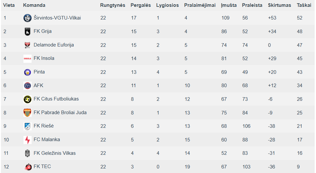Click the FK TEC red logo
This screenshot has width=316, height=173.
click(x=28, y=167)
